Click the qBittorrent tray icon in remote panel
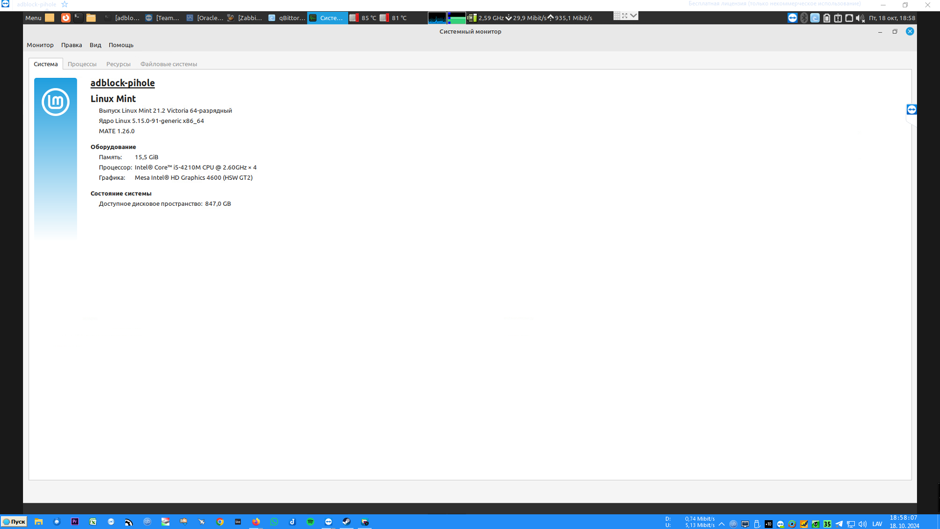 click(815, 18)
